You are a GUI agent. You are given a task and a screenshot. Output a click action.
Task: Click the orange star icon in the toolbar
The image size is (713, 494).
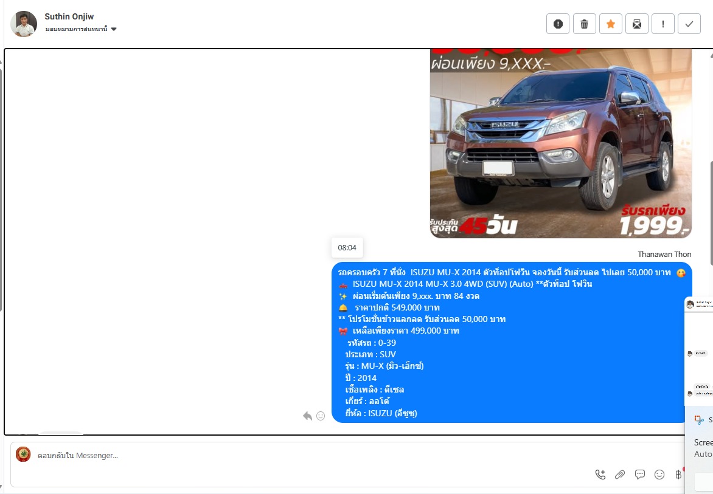coord(611,24)
